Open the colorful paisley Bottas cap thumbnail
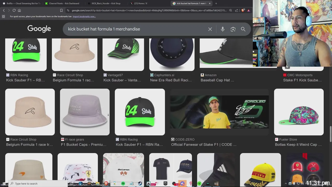The image size is (332, 187). click(299, 112)
